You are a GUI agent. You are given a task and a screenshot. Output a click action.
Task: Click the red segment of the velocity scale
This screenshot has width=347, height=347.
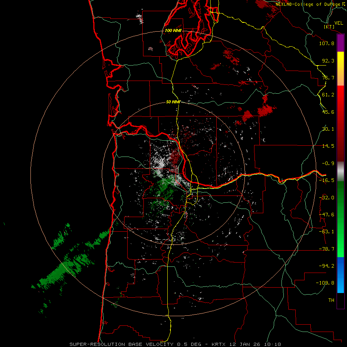tap(340, 123)
